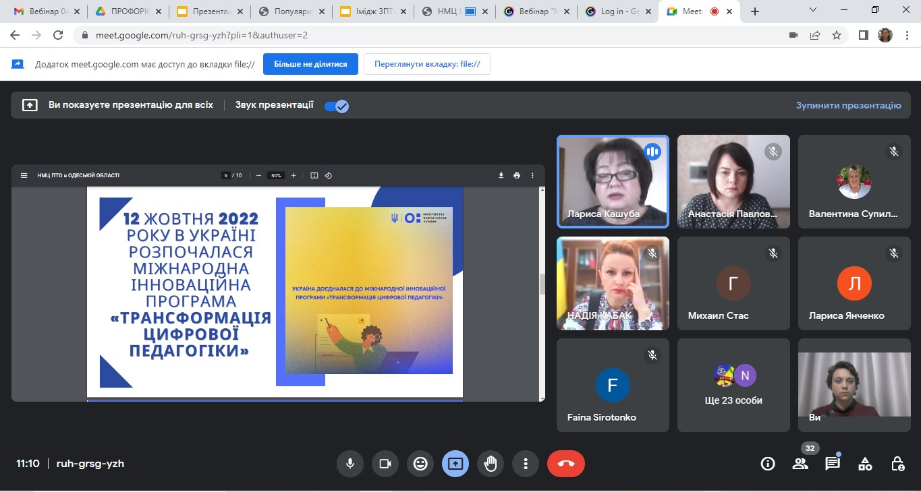Screen dimensions: 921x492
Task: Expand the PDF sidebar hamburger menu
Action: [x=24, y=175]
